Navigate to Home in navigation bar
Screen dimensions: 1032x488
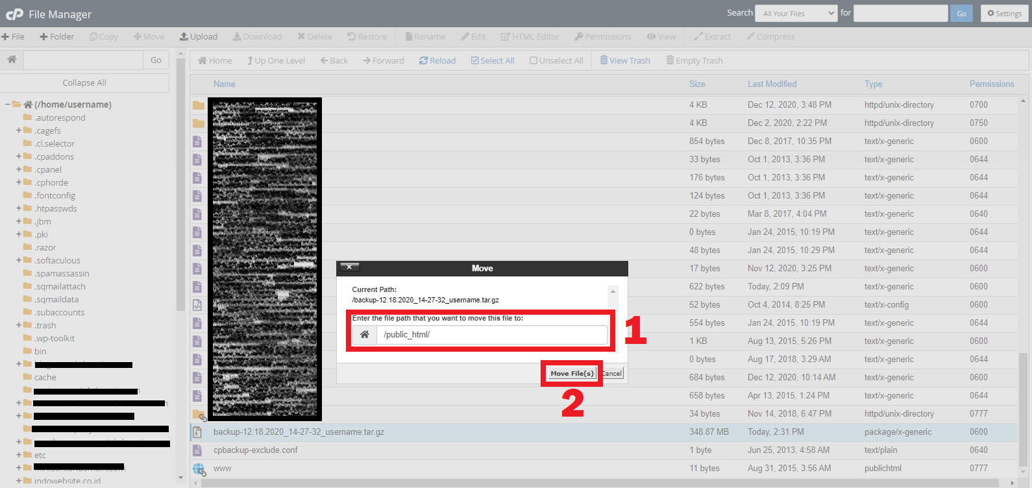[x=215, y=60]
